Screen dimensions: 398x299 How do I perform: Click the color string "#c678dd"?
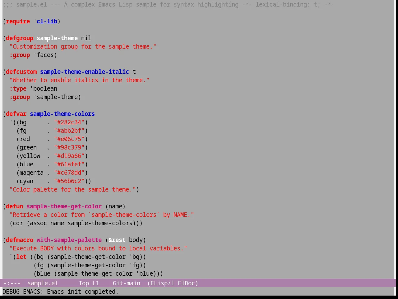click(x=69, y=173)
